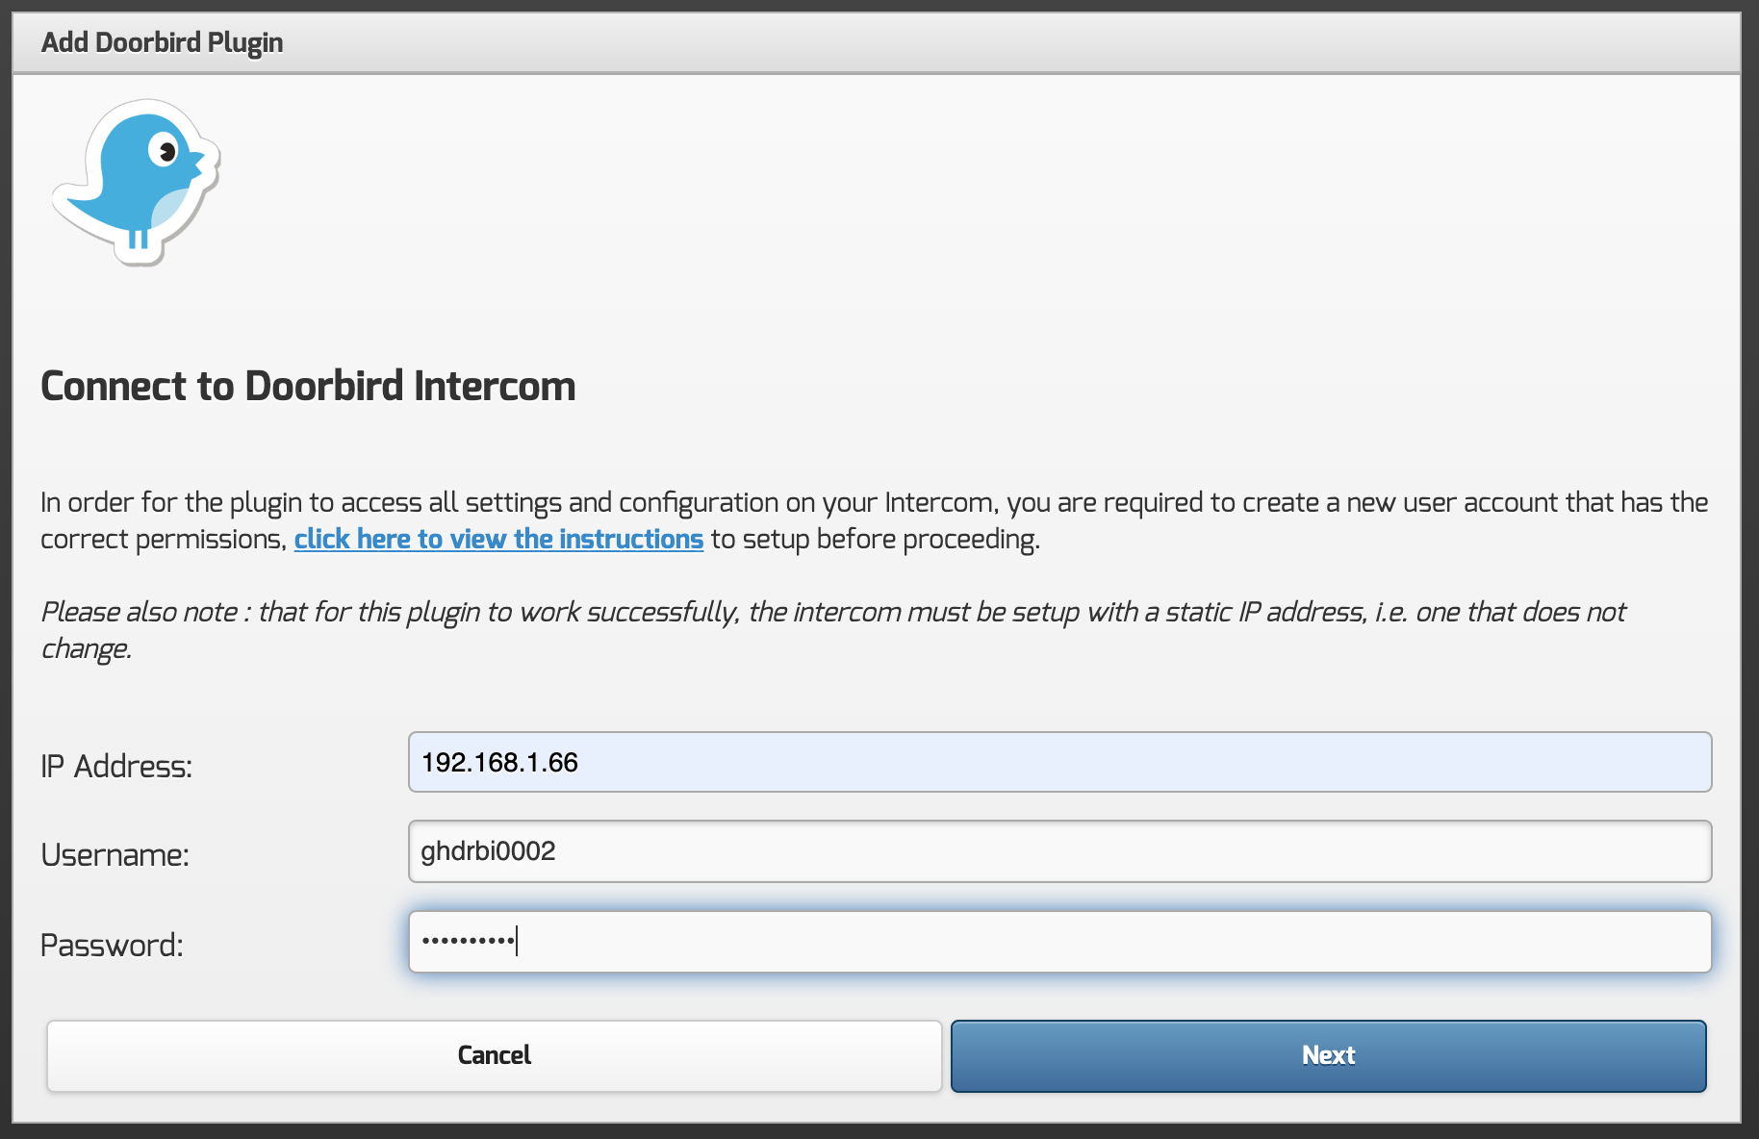Click the "IP Address:" label
Image resolution: width=1759 pixels, height=1139 pixels.
tap(116, 767)
